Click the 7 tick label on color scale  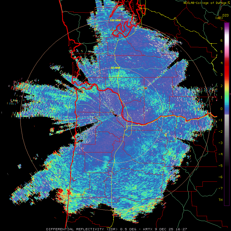coord(222,29)
